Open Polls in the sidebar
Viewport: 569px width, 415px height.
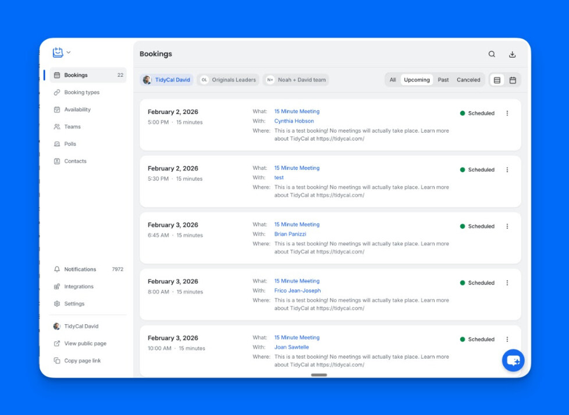pyautogui.click(x=88, y=144)
